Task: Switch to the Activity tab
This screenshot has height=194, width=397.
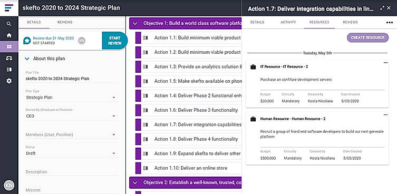Action: click(x=288, y=22)
